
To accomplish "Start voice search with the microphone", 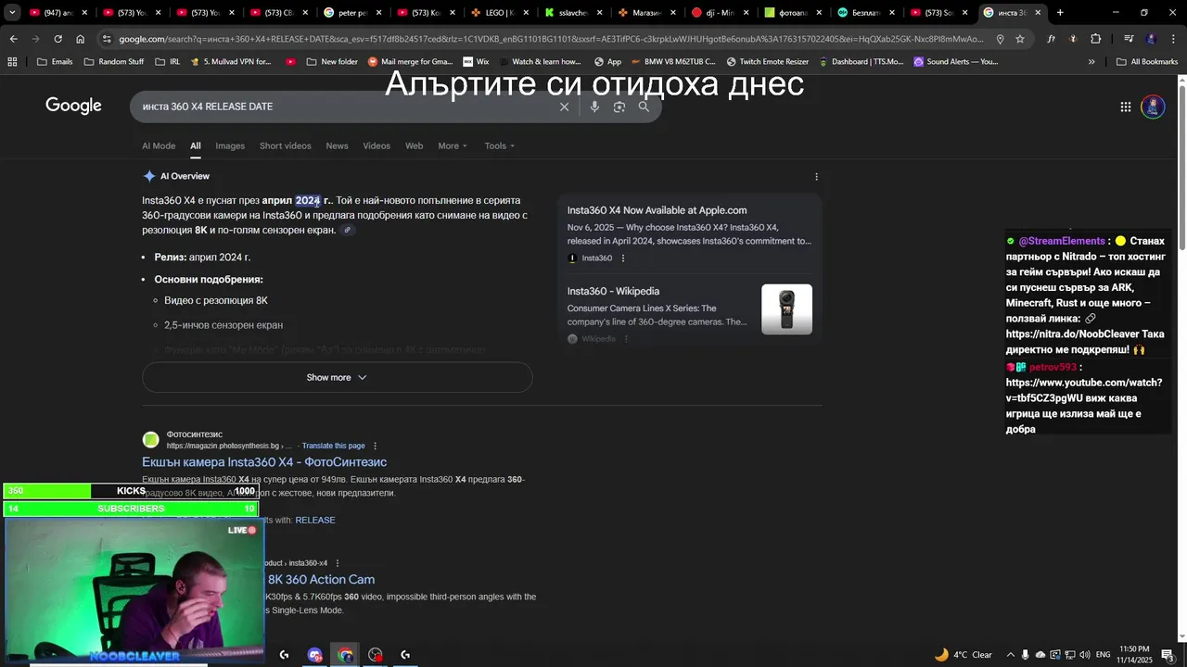I will click(x=594, y=107).
